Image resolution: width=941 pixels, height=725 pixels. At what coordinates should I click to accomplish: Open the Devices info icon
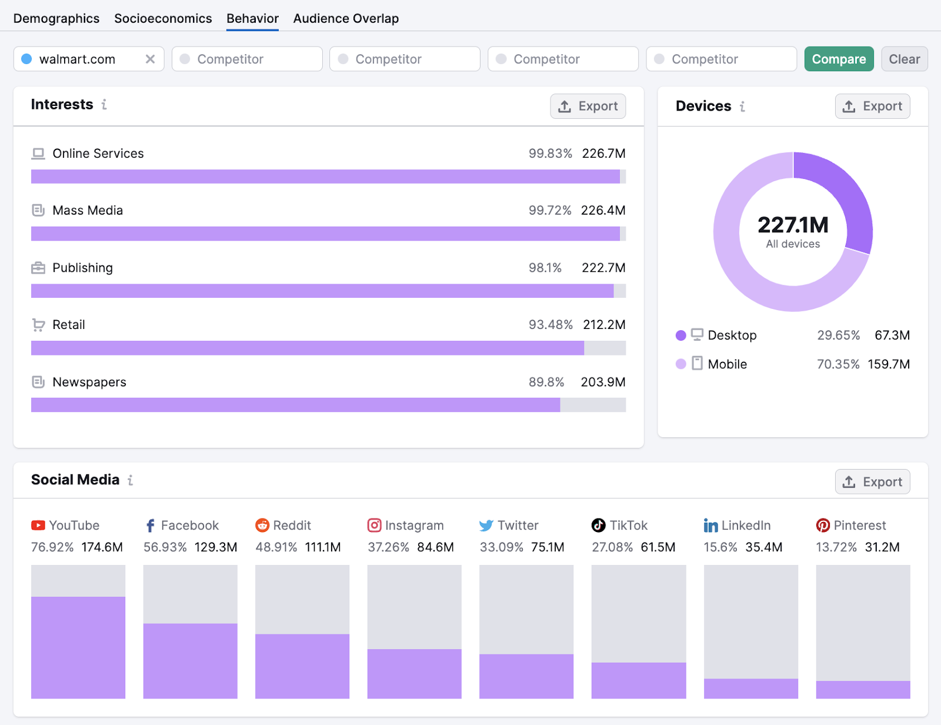[x=742, y=106]
